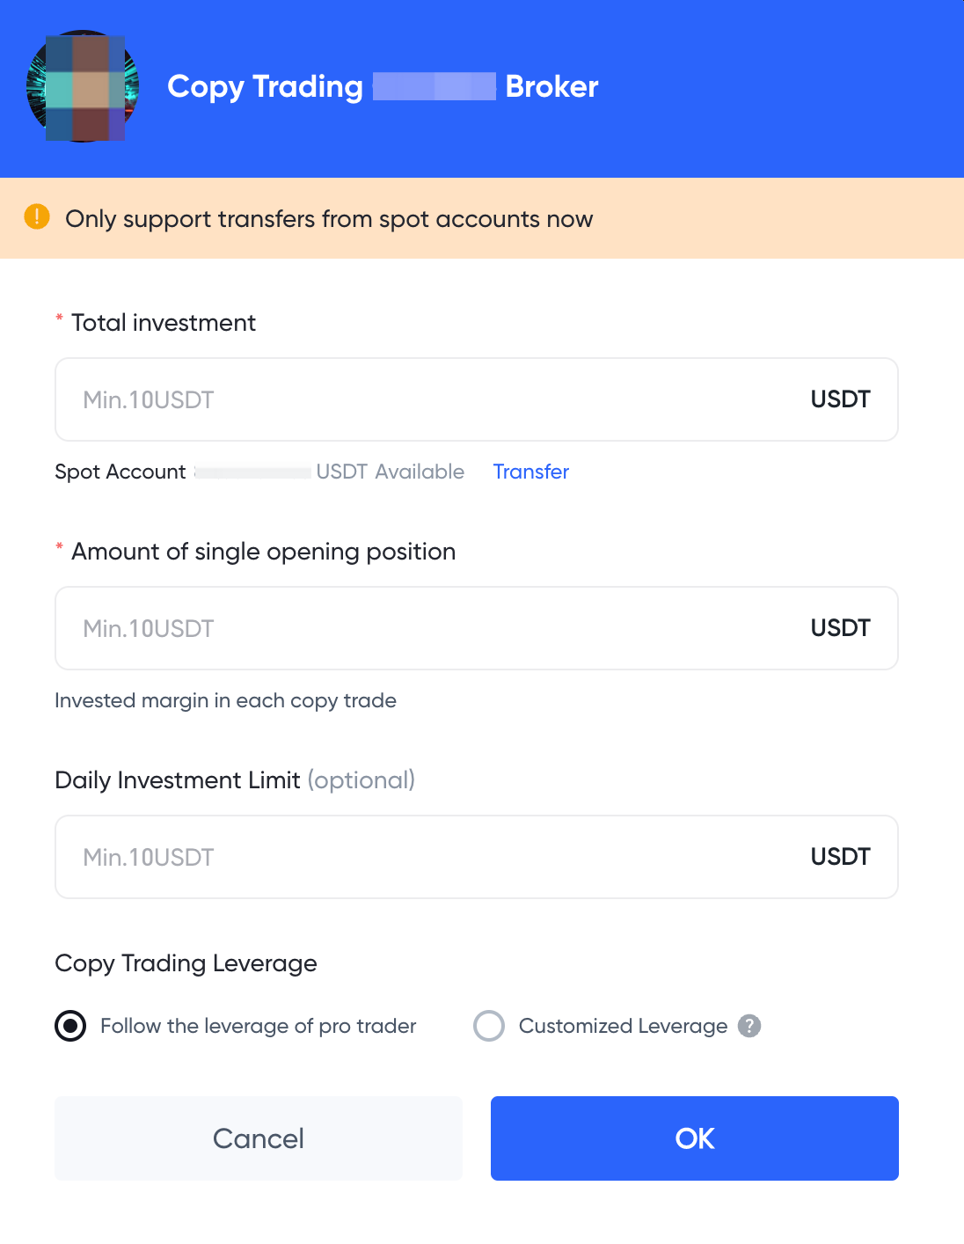This screenshot has width=964, height=1244.
Task: Click the Amount of single opening position field
Action: coord(352,627)
